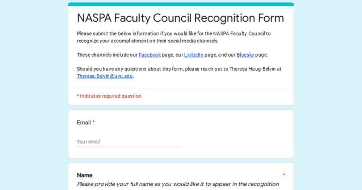Image resolution: width=362 pixels, height=190 pixels.
Task: Click the red asterisk on the Name question
Action: pos(284,175)
